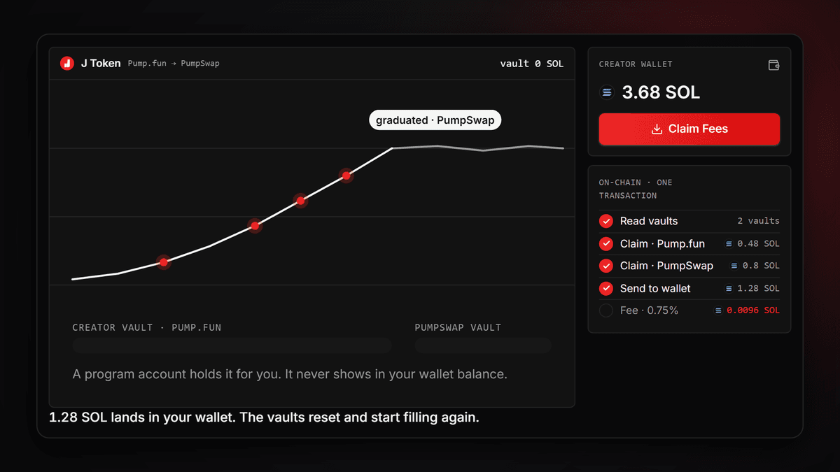Toggle the Read vaults checkmark
The width and height of the screenshot is (840, 472).
tap(606, 221)
